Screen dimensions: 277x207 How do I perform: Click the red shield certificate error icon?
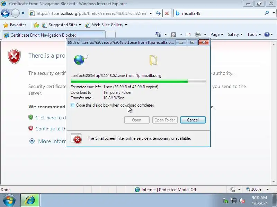pos(14,56)
